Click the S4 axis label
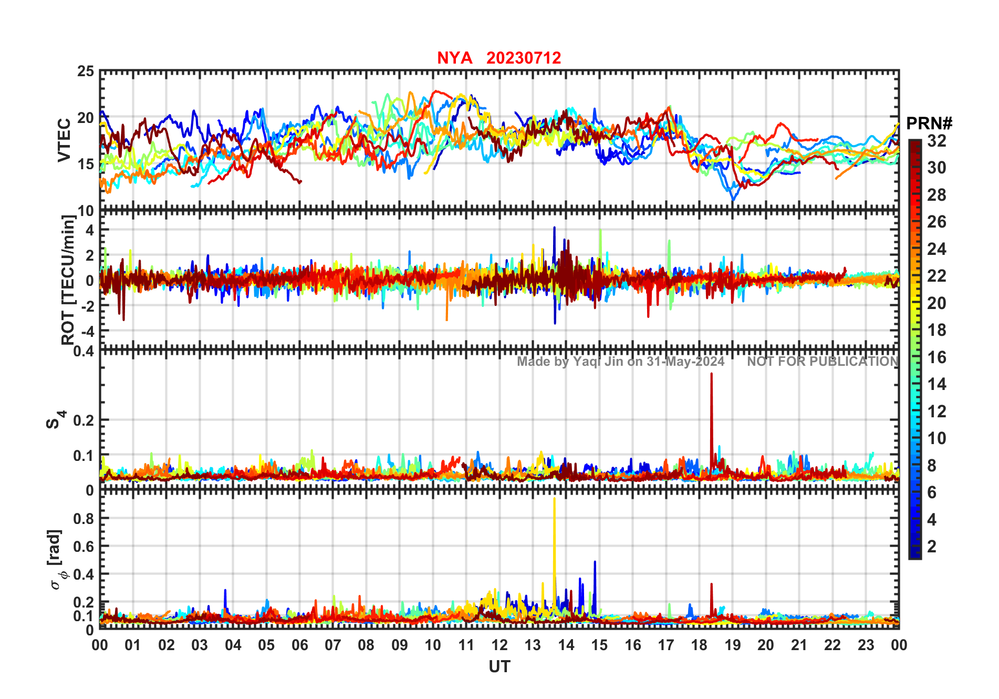999x699 pixels. (x=56, y=420)
